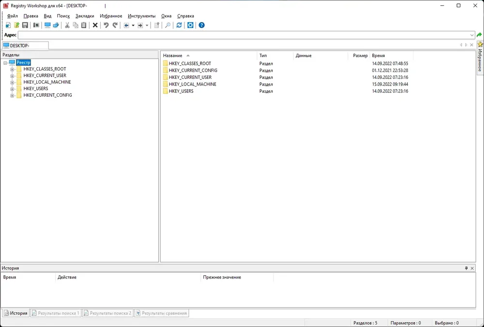Screen dimensions: 484x327
Task: Click the Find magnifying glass icon
Action: coord(167,25)
